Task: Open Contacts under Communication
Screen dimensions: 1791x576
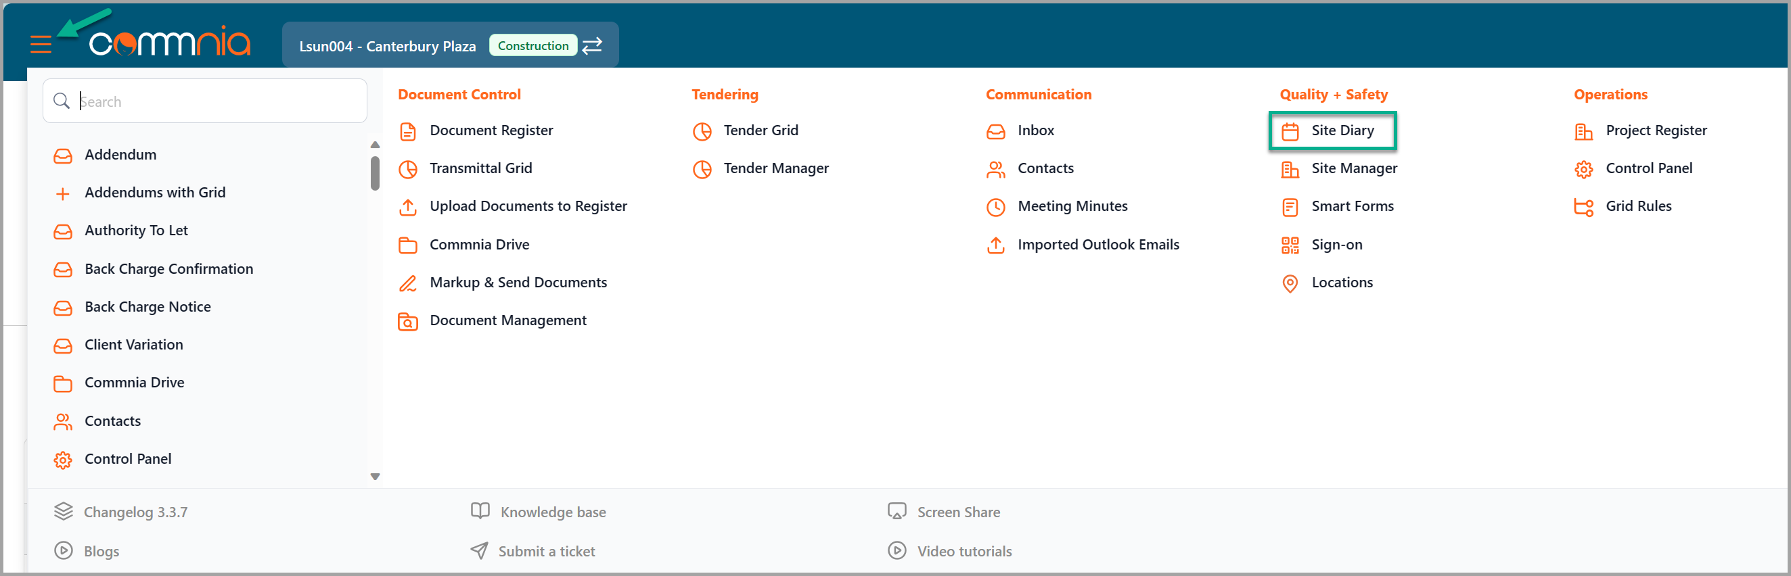Action: coord(1045,169)
